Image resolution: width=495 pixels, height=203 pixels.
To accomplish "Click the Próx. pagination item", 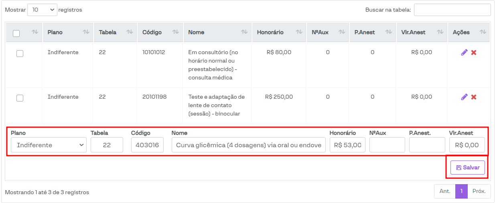I will [479, 191].
